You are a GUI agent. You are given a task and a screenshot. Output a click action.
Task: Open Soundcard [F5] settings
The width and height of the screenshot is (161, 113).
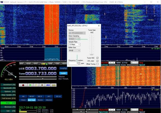click(8, 85)
